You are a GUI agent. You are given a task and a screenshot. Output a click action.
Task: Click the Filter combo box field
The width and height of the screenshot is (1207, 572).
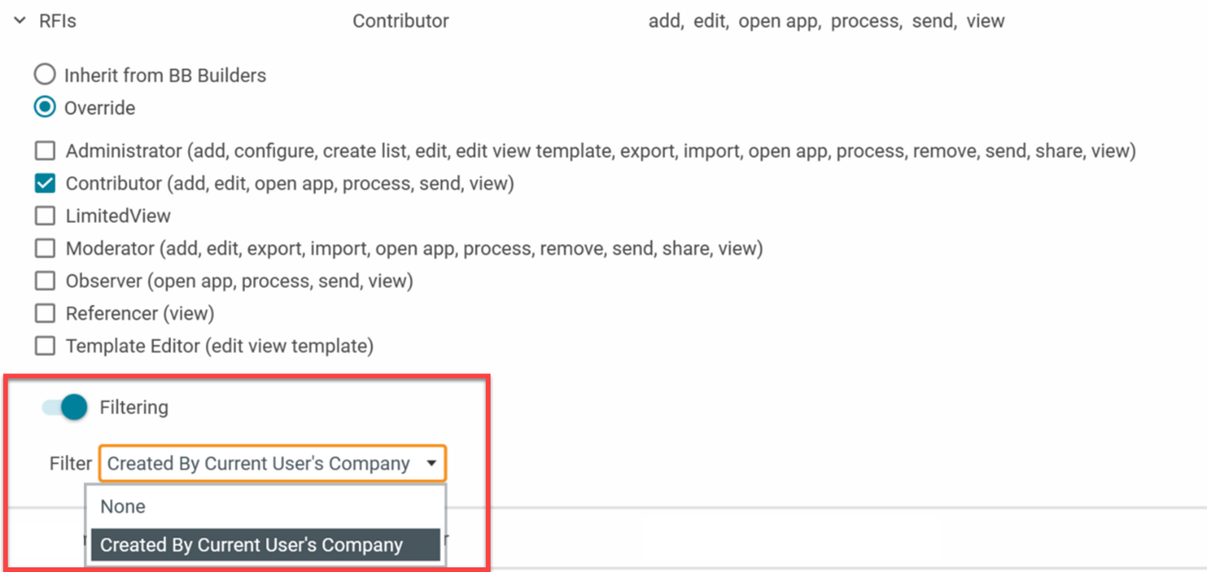pos(258,464)
